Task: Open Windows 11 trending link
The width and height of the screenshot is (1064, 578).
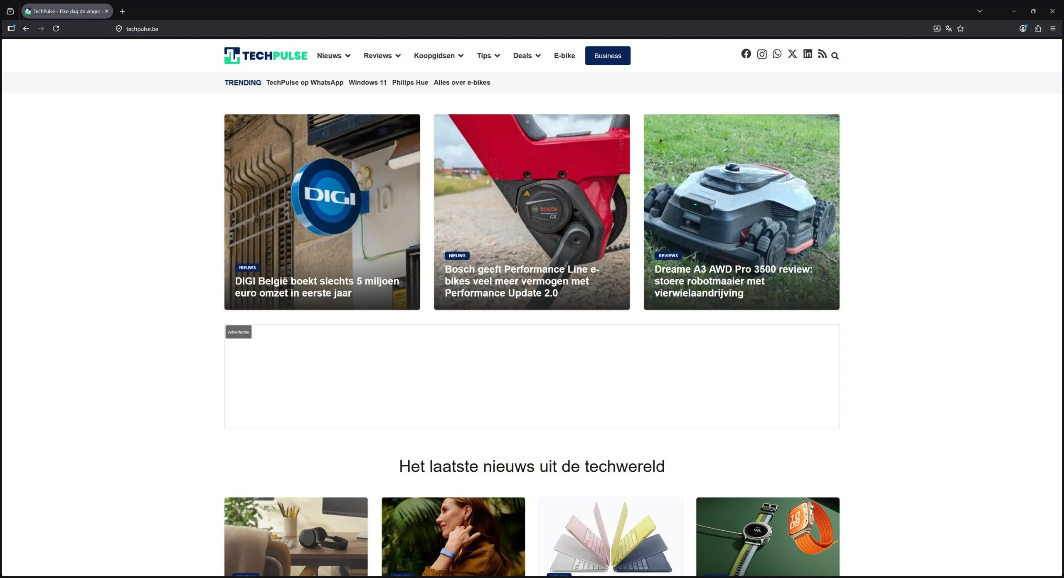Action: [367, 82]
